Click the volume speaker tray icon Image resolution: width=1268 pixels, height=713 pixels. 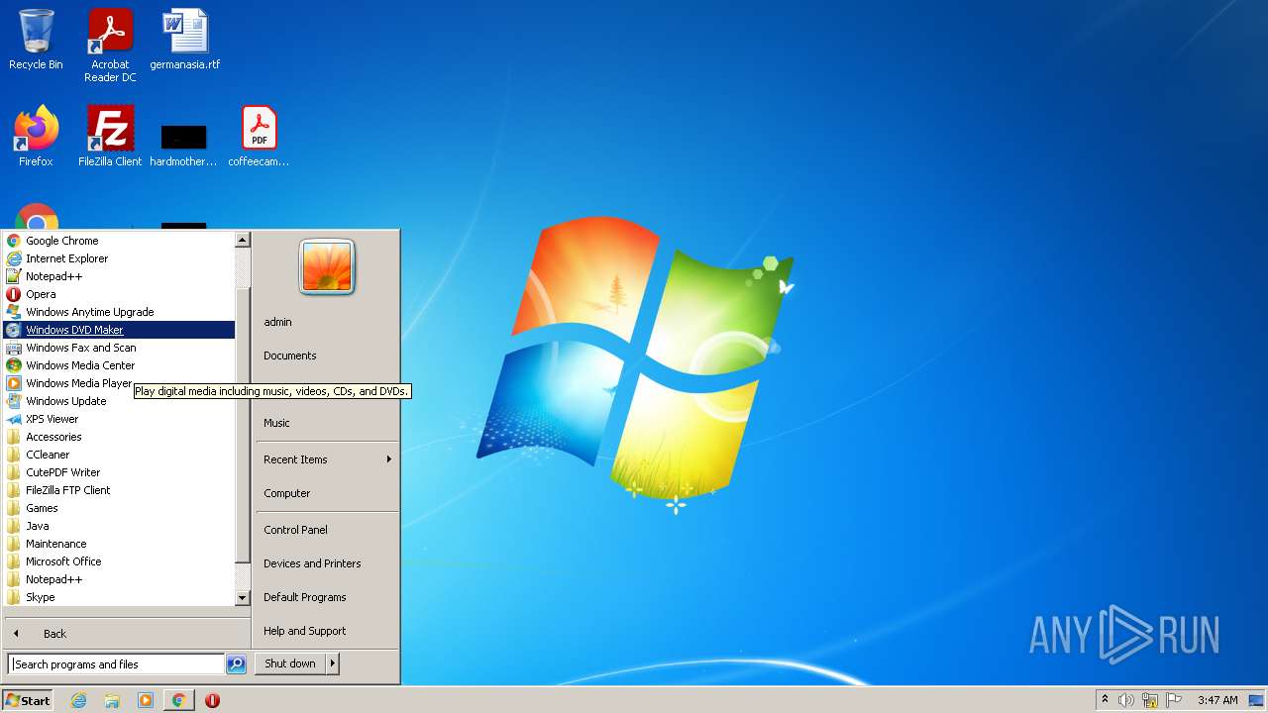tap(1126, 700)
